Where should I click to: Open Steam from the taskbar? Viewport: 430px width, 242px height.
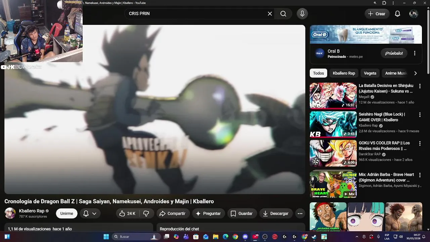click(x=314, y=237)
